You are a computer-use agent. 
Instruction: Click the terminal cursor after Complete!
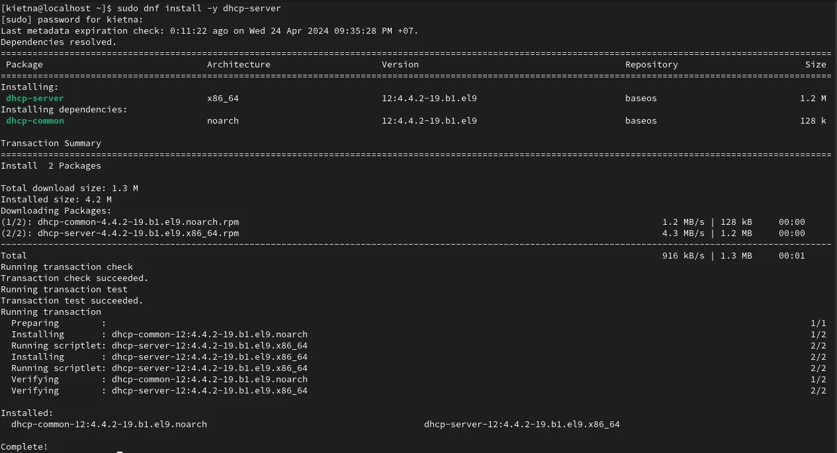(x=120, y=452)
